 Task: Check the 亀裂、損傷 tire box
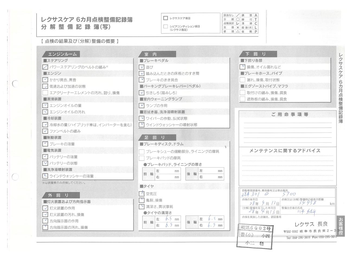coord(142,200)
